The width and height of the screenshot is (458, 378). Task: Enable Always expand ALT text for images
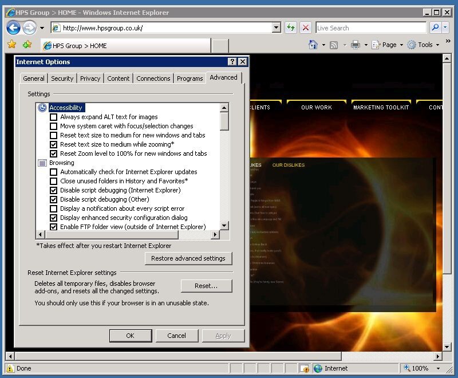click(x=54, y=117)
